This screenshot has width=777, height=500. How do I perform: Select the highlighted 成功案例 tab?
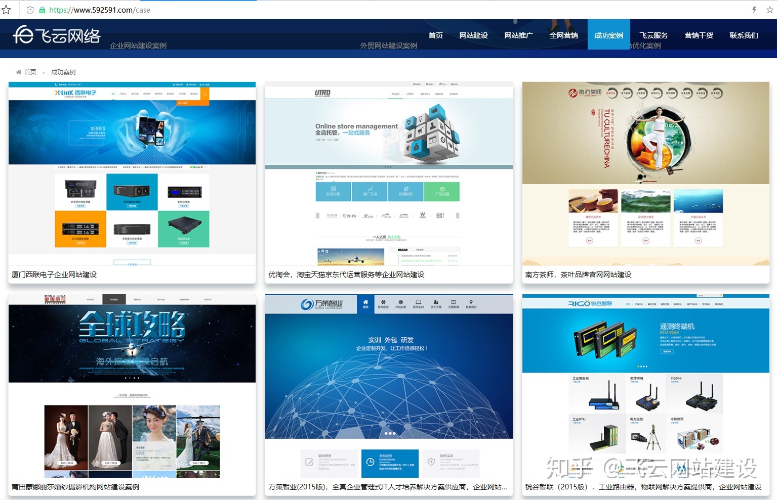click(608, 35)
